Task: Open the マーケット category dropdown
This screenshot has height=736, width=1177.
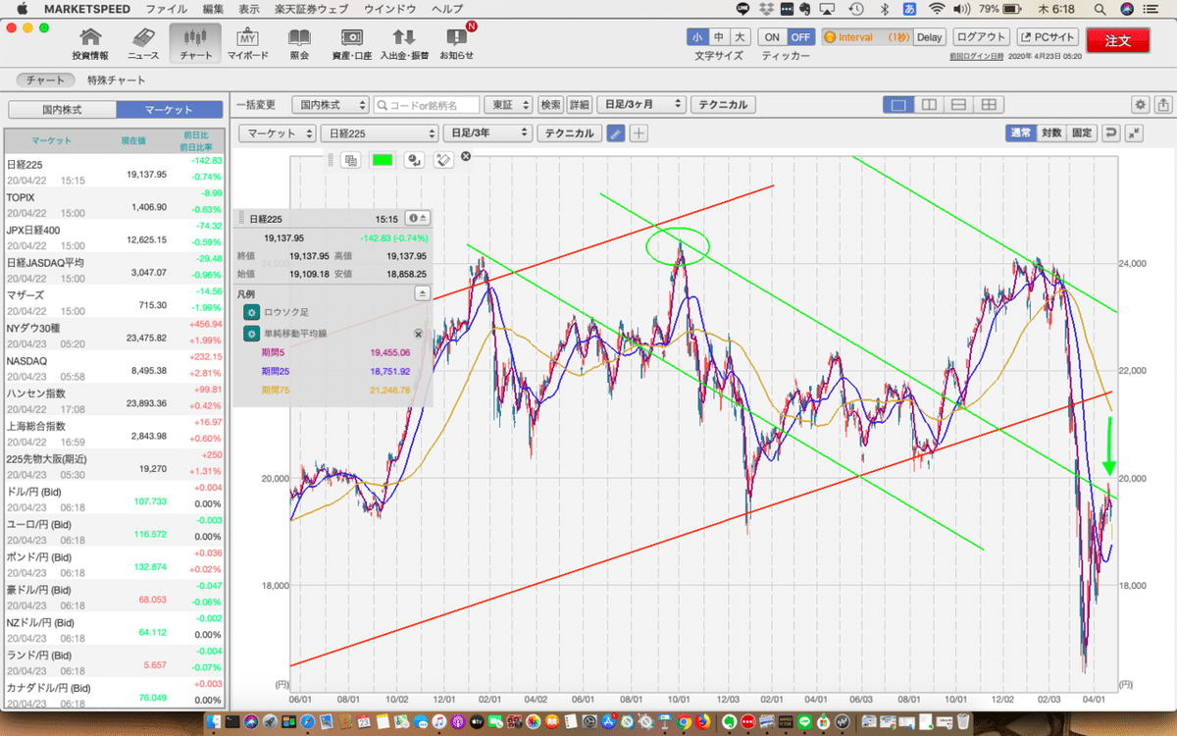Action: click(x=279, y=133)
